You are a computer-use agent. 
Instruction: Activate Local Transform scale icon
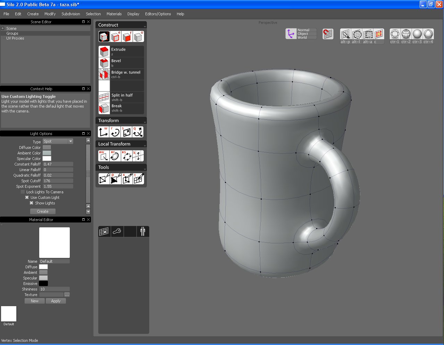click(x=127, y=156)
